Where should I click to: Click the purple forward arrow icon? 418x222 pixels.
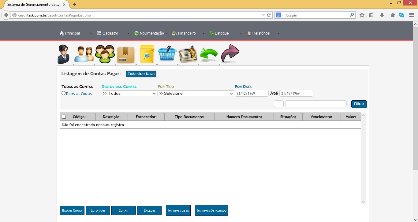230,54
